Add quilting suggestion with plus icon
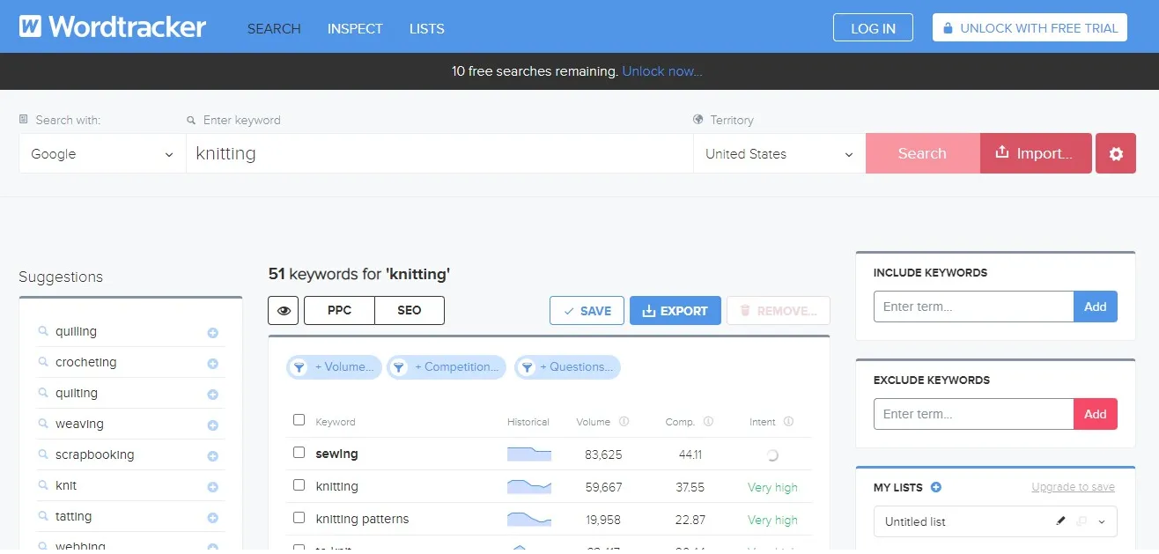The image size is (1159, 554). coord(212,395)
